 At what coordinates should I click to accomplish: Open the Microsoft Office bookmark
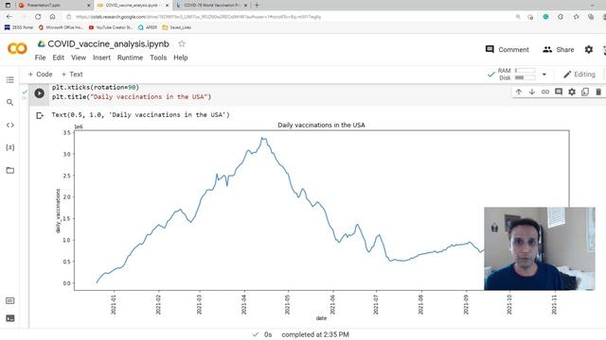[x=61, y=27]
